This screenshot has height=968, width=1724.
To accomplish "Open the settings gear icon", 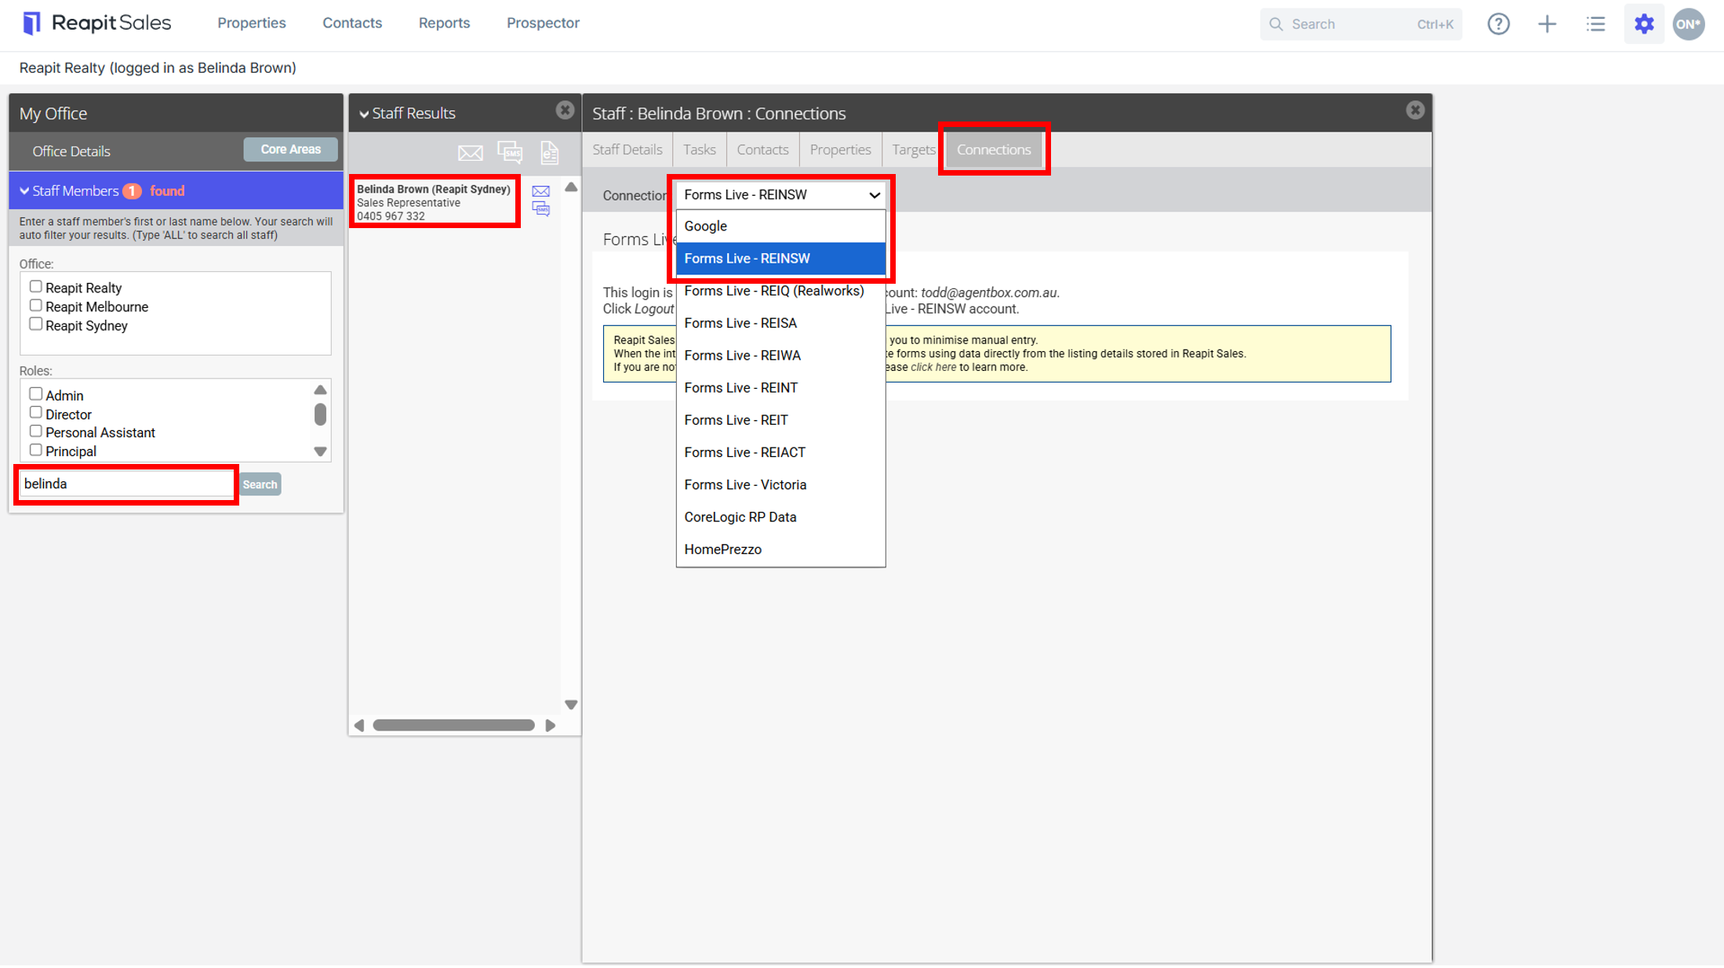I will coord(1644,24).
